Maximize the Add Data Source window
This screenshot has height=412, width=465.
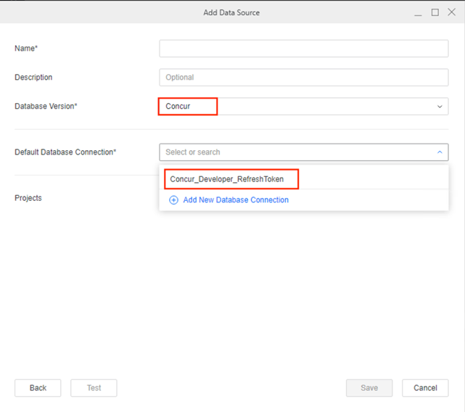(435, 12)
